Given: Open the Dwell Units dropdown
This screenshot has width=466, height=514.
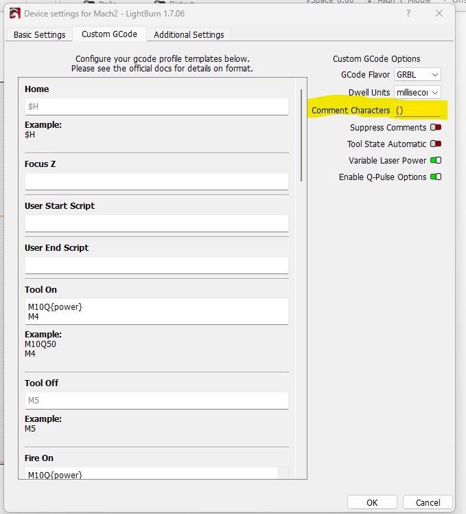Looking at the screenshot, I should click(417, 93).
